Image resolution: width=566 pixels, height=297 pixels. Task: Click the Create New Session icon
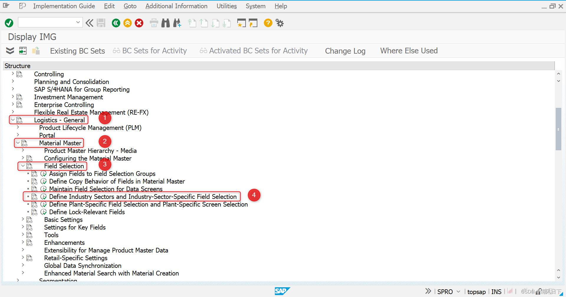pos(241,23)
